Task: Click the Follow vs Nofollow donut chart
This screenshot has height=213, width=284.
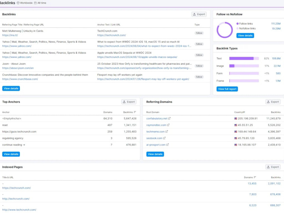Action: [225, 30]
